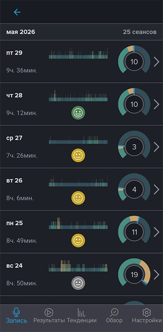Tap yellow smiley on ср 27

tap(78, 155)
